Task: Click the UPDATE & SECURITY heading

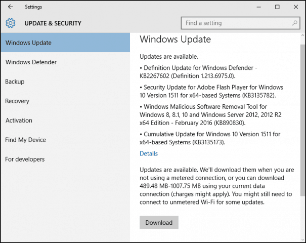Action: 53,23
